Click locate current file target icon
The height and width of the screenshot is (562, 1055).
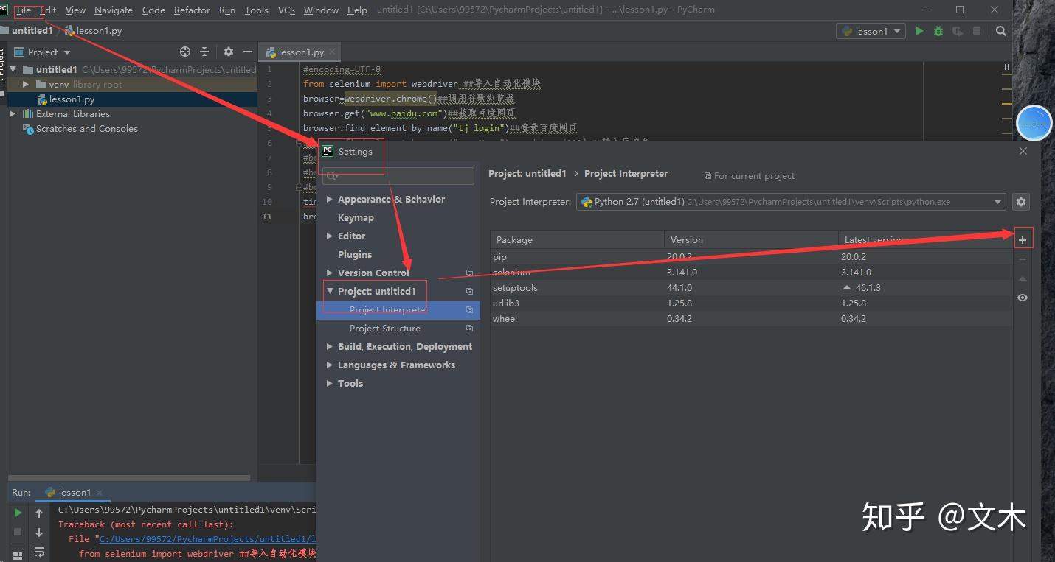pos(185,52)
